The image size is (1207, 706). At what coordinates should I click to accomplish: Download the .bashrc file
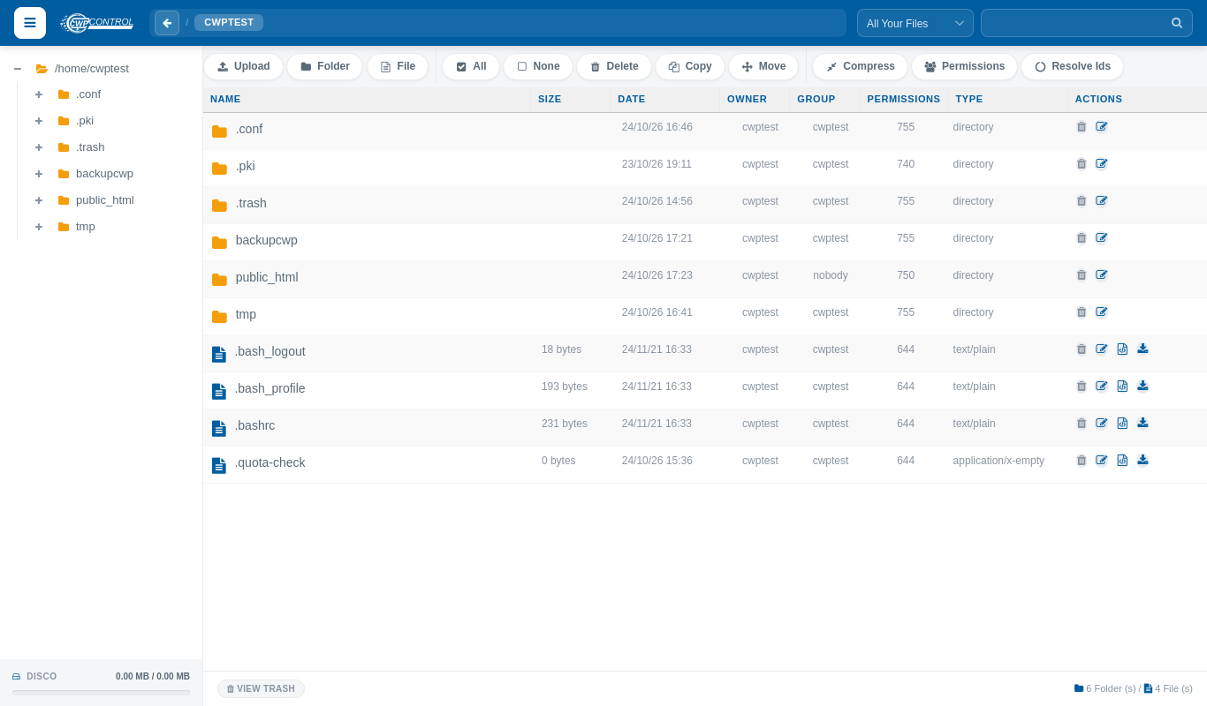pos(1142,424)
